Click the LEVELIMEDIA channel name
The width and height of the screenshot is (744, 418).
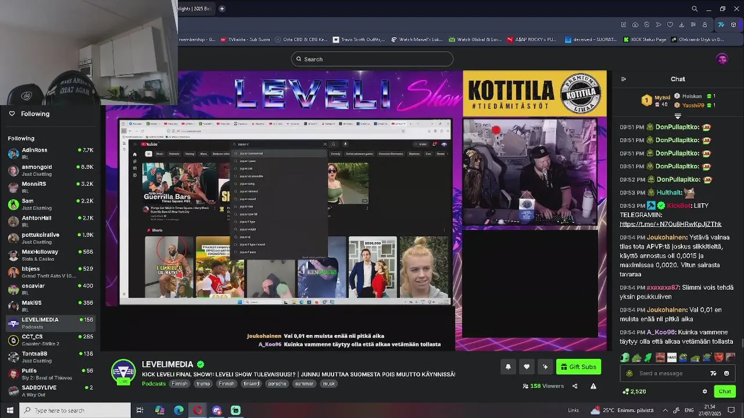coord(169,364)
